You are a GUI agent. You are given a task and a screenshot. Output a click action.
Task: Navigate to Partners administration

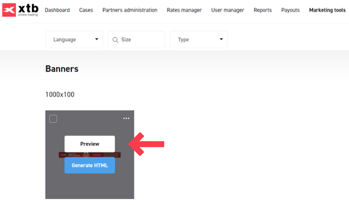click(x=130, y=10)
